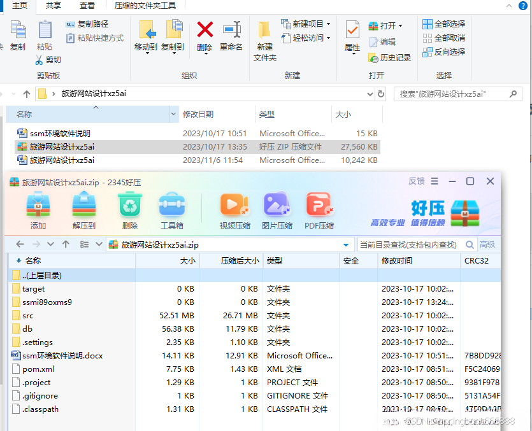Click 复制路径 in the Explorer ribbon

tap(87, 24)
